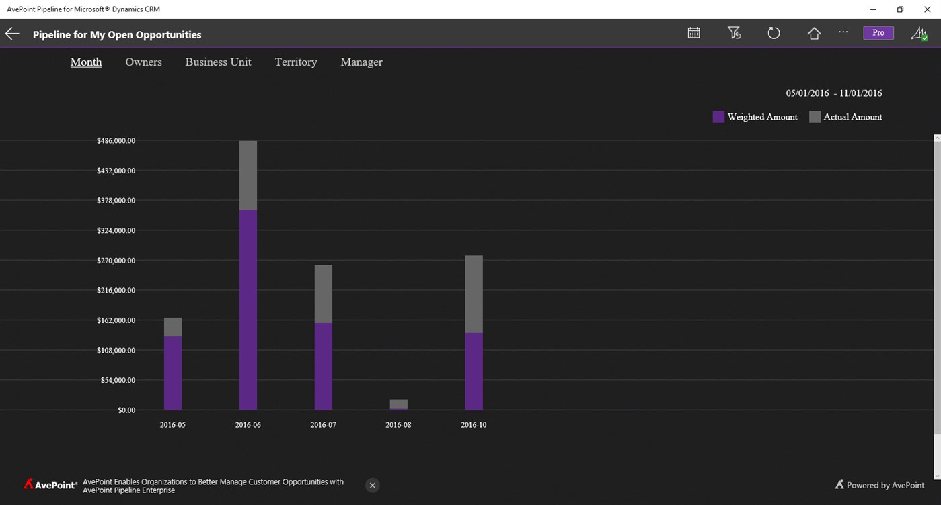Screen dimensions: 941x505
Task: Switch grouping to Business Unit
Action: pyautogui.click(x=218, y=61)
